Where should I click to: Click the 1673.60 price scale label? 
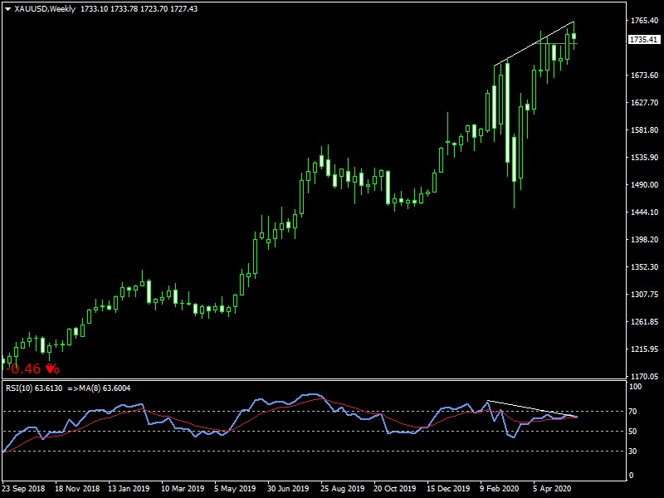[x=645, y=75]
